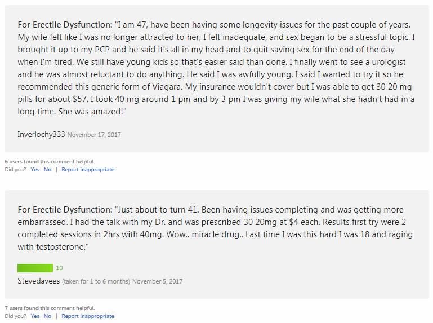
Task: Report Inverlochy333's comment as inappropriate
Action: pyautogui.click(x=88, y=170)
